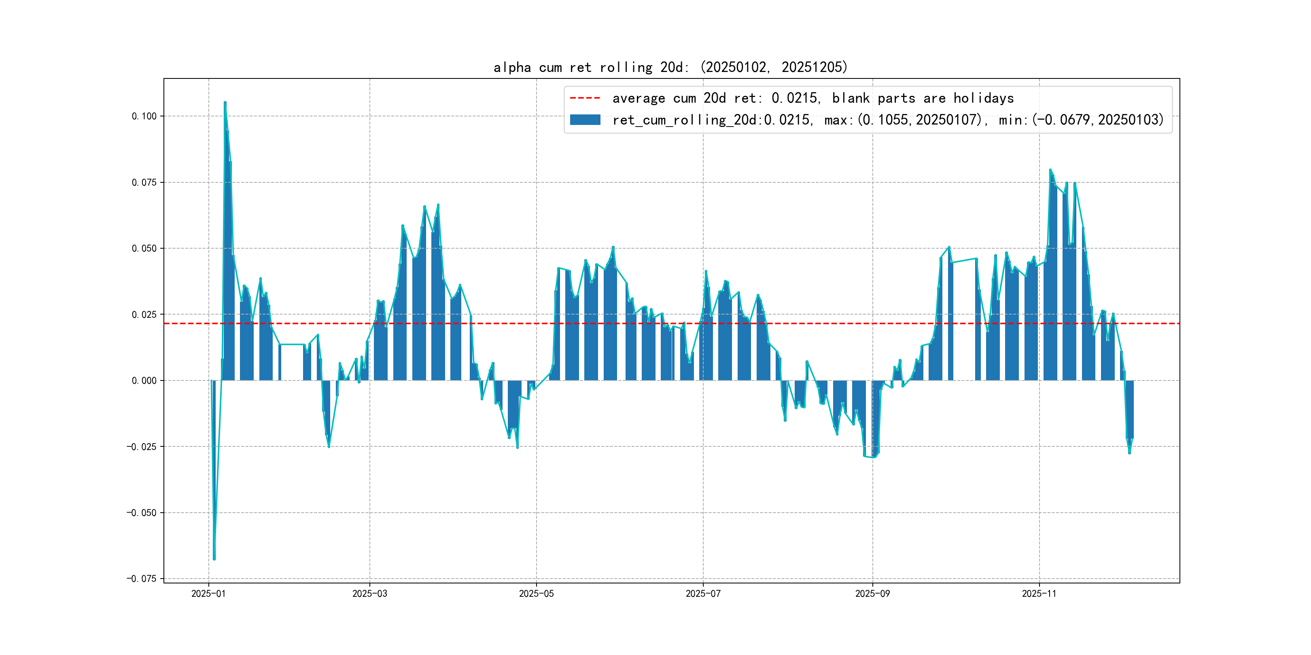1311x655 pixels.
Task: Click the 2025-07 x-axis tick label
Action: 703,594
